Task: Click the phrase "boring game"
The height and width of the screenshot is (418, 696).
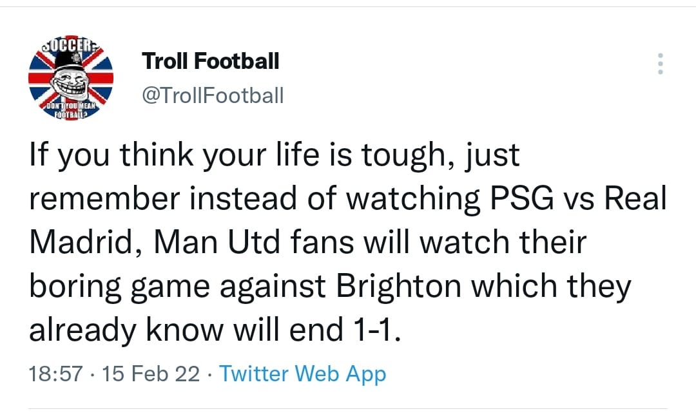Action: coord(120,286)
